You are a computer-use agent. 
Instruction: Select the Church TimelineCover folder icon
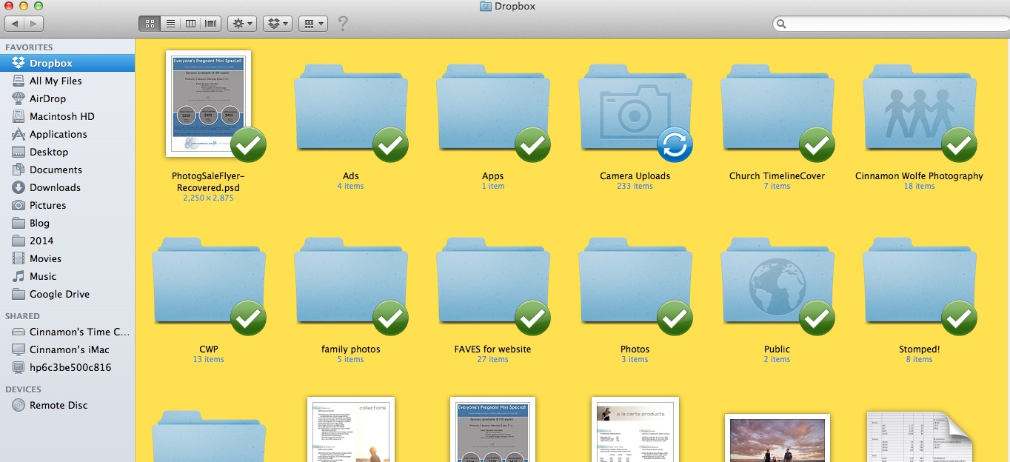coord(777,109)
